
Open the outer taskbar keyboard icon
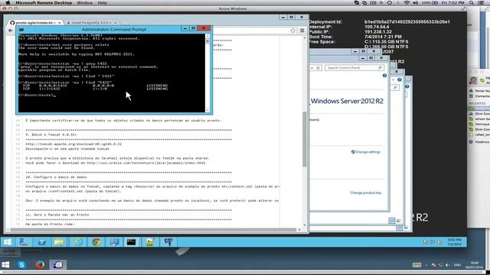point(416,265)
